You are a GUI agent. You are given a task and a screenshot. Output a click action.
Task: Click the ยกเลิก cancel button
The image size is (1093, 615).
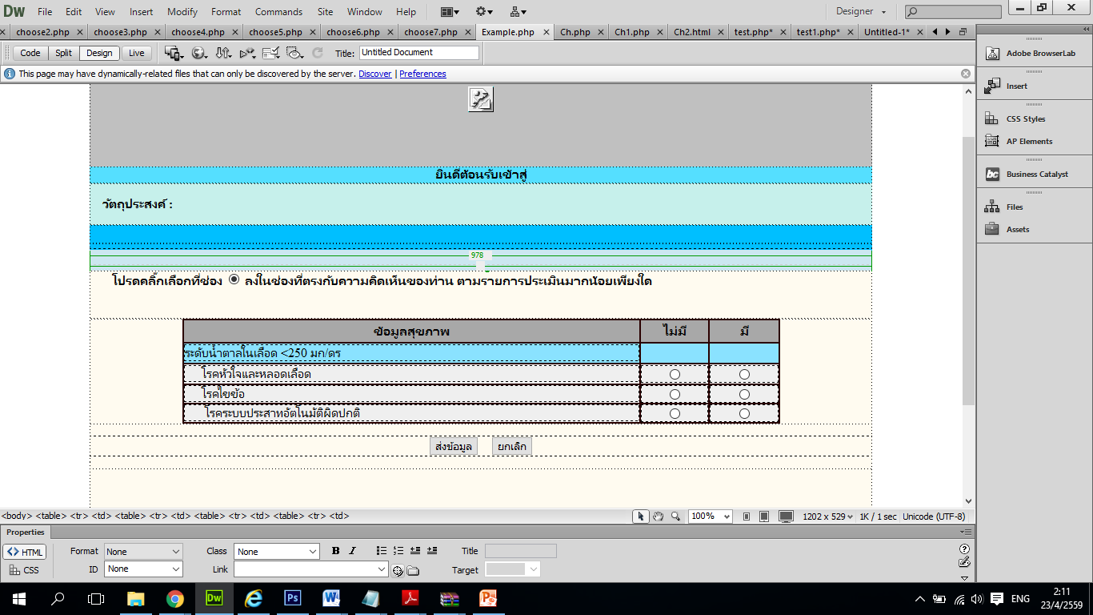512,446
